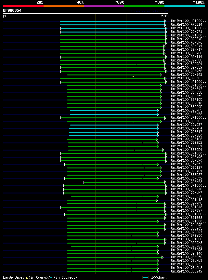This screenshot has width=208, height=280.
Task: Select the green alignment bar for C0HE28
Action: pyautogui.click(x=114, y=196)
